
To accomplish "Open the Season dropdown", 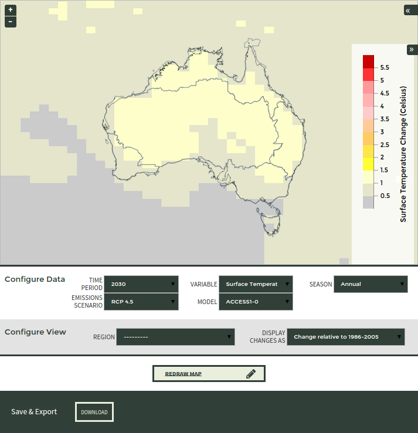I will pyautogui.click(x=371, y=284).
